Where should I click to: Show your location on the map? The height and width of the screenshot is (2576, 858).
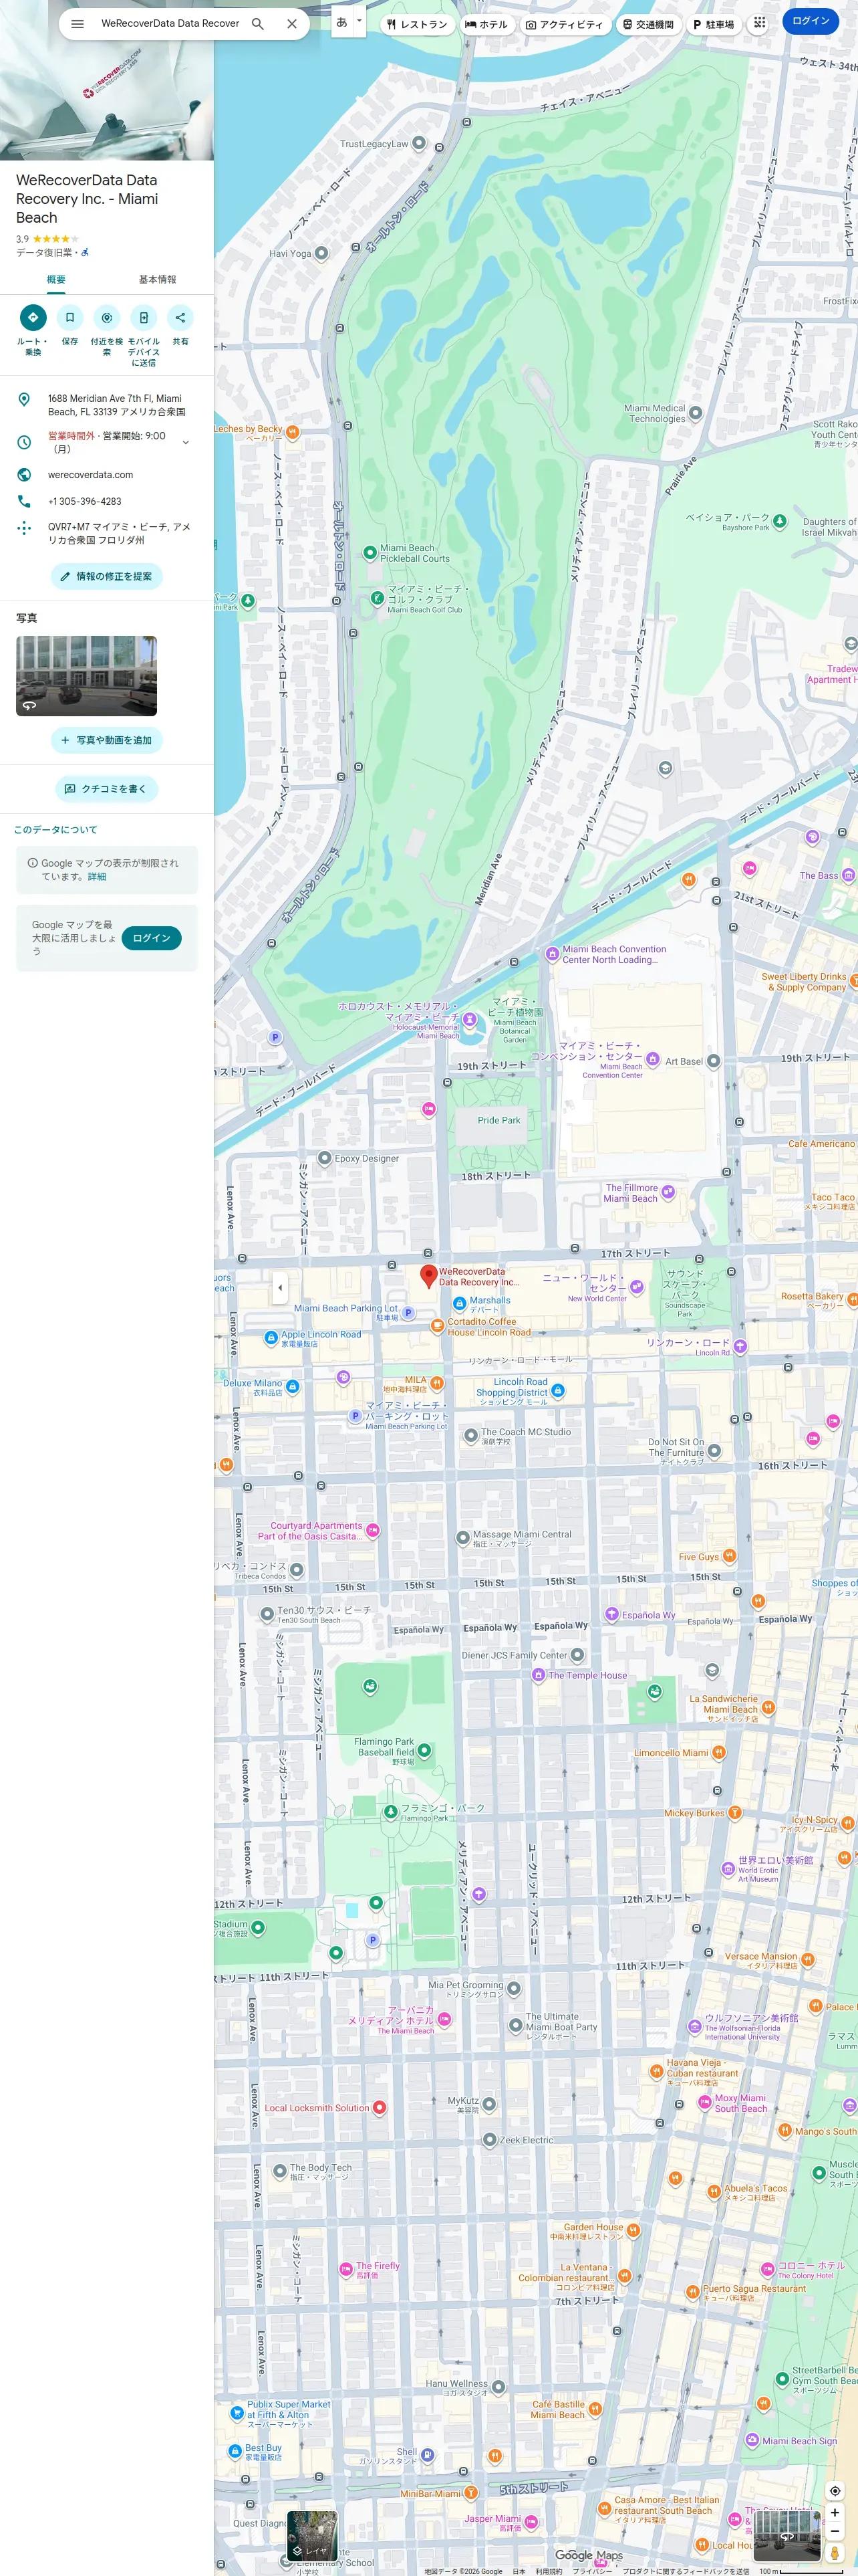click(x=835, y=2491)
